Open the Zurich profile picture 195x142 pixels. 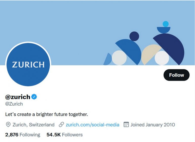point(28,64)
